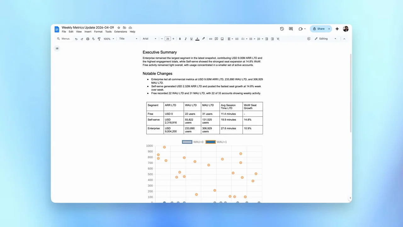Apply a numbered list
Screen dimensions: 403x227
[x=258, y=39]
